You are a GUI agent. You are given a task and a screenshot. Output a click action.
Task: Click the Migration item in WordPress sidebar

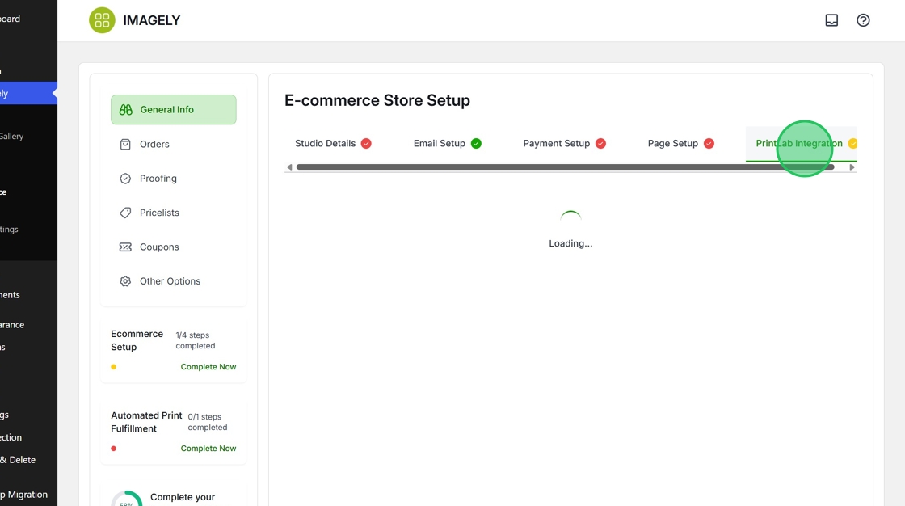click(23, 495)
